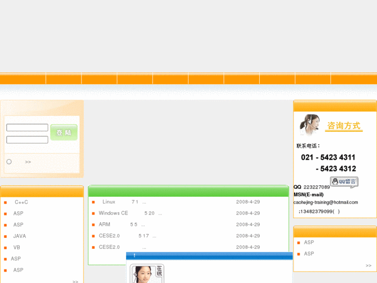Open the VB item in left list

[x=17, y=247]
